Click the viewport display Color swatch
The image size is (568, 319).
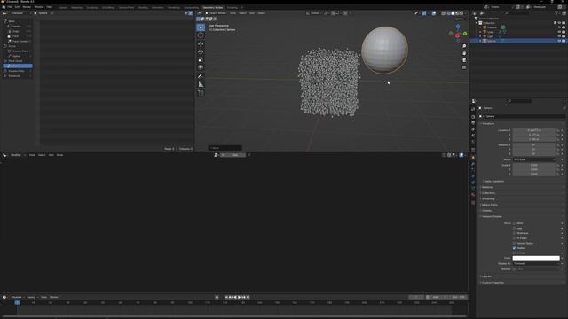click(x=536, y=258)
